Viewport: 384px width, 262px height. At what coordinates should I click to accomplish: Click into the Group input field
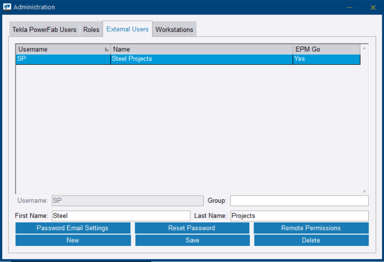(x=299, y=201)
